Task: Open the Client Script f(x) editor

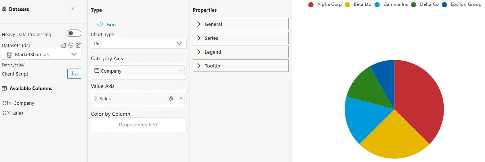Action: [74, 74]
